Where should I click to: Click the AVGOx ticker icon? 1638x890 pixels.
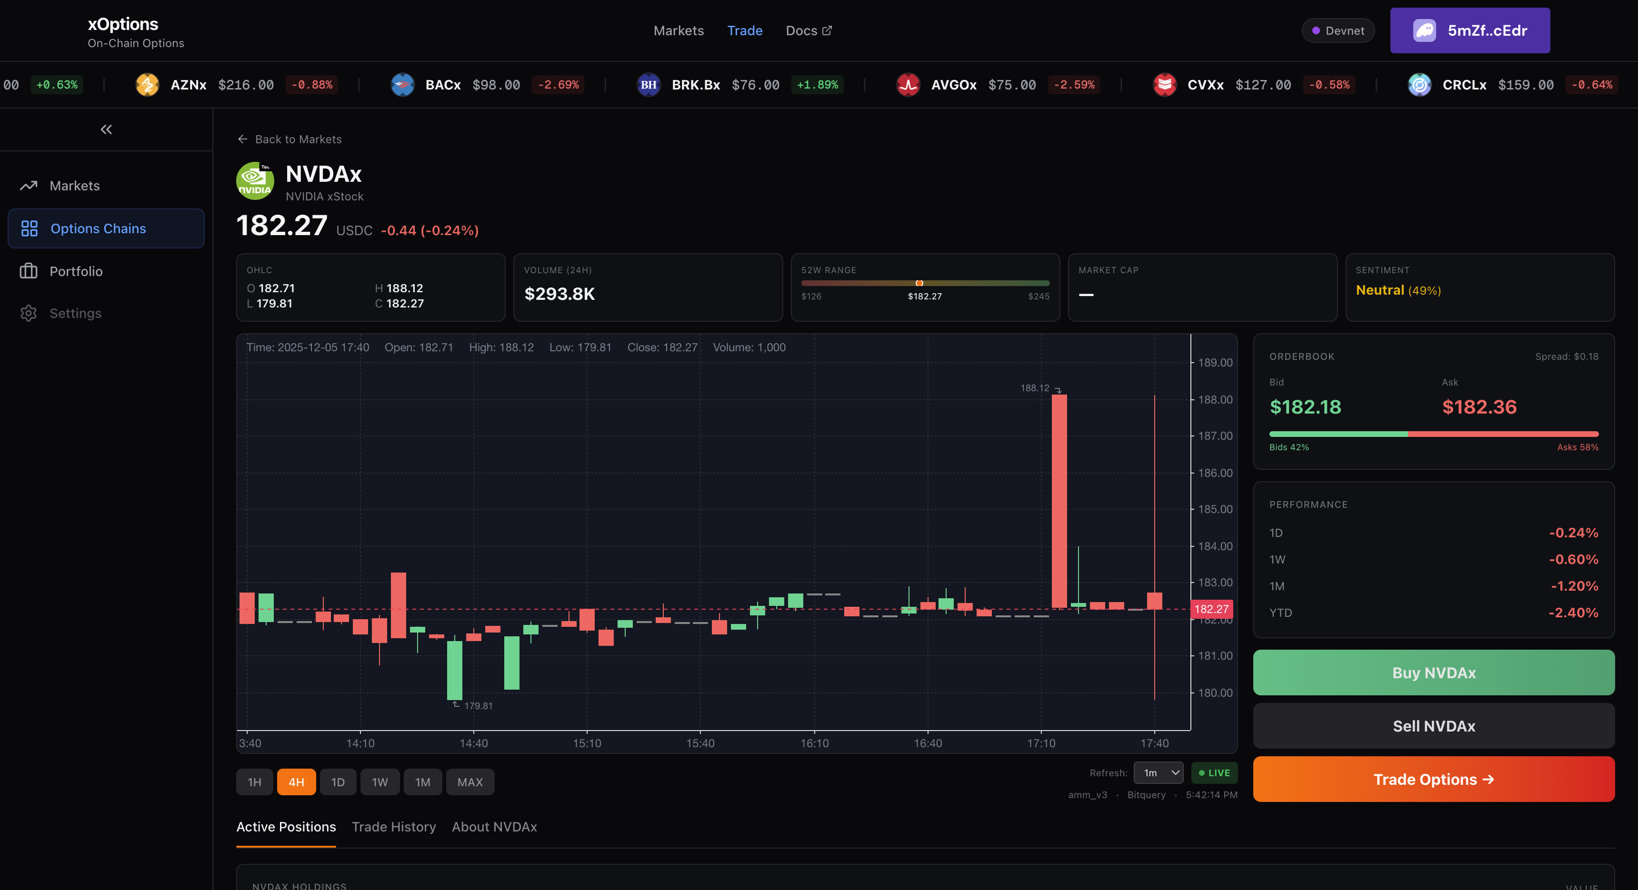[908, 85]
